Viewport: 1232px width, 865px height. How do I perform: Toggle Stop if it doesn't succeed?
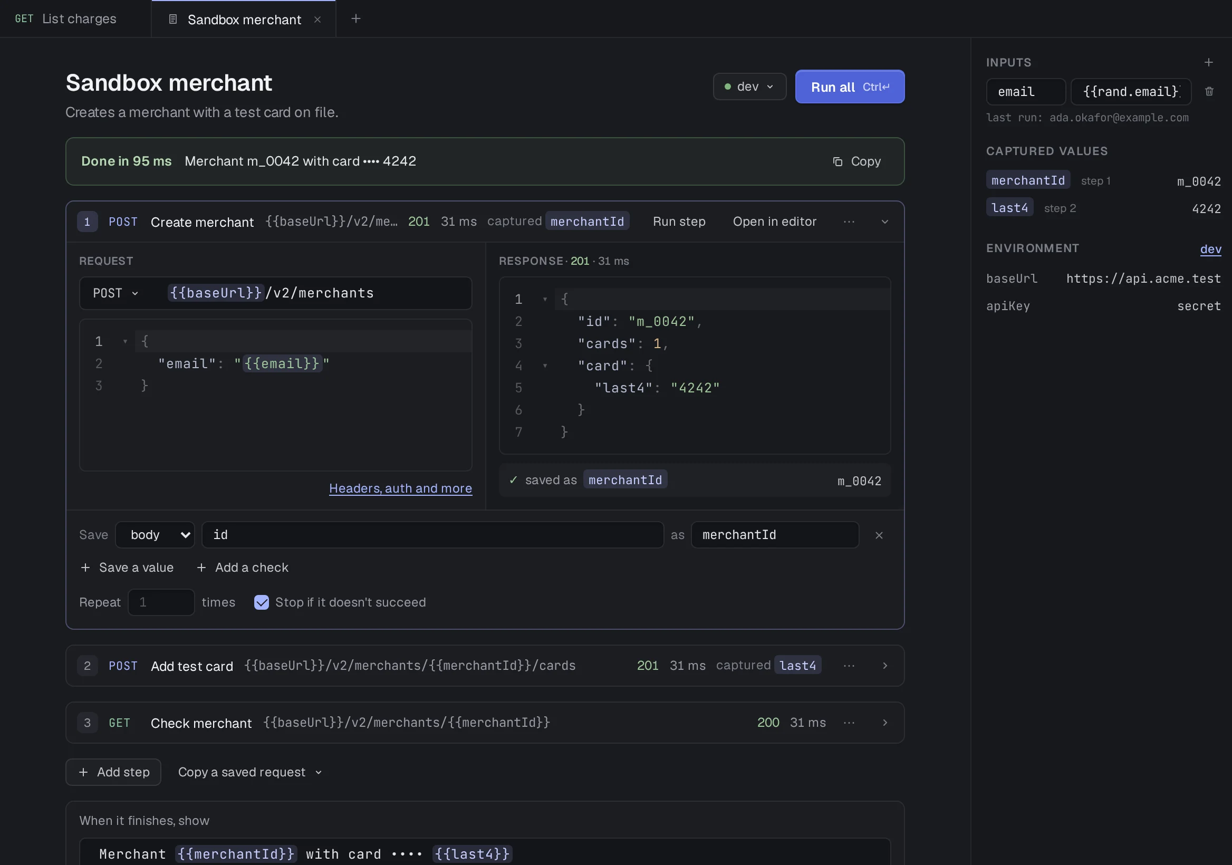(261, 602)
